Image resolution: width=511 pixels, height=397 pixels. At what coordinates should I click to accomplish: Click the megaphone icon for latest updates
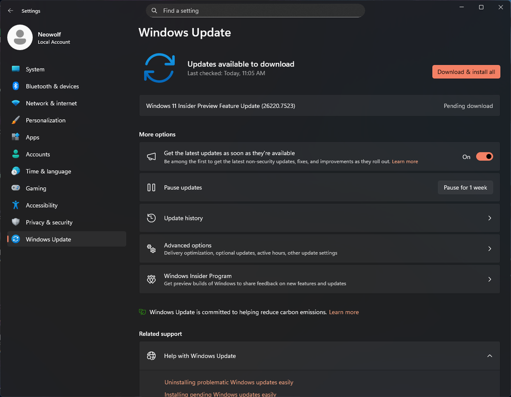pos(151,157)
